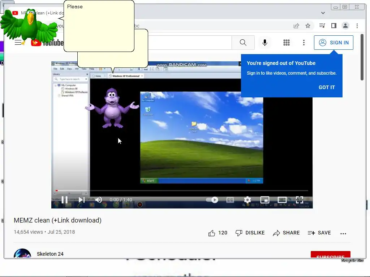SAVE the video to a playlist
The height and width of the screenshot is (277, 370).
click(319, 233)
